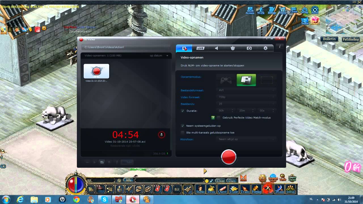Image resolution: width=363 pixels, height=204 pixels.
Task: Open the audio recording speaker tab
Action: pos(216,48)
